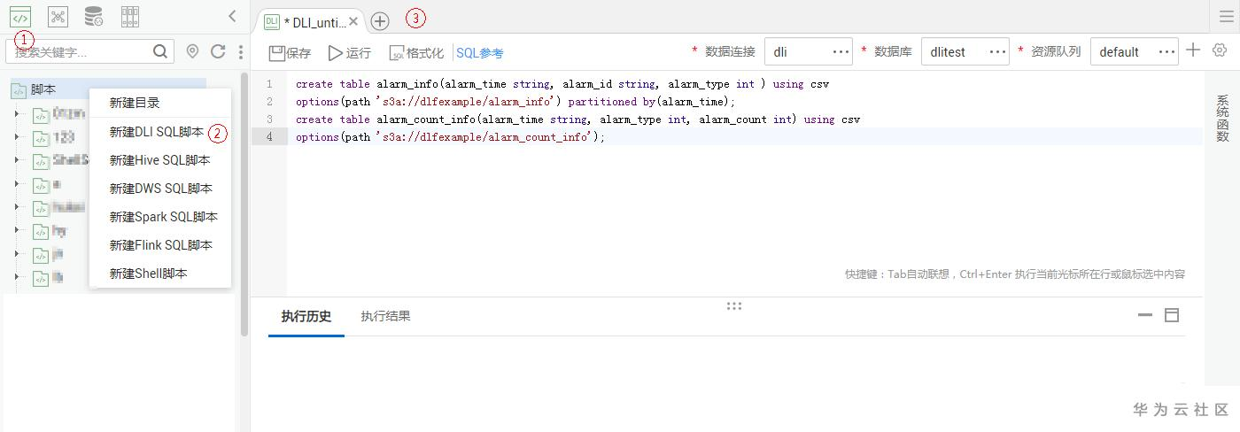This screenshot has height=432, width=1240.
Task: Choose 新建Flink SQL脚本 from the context menu
Action: [160, 245]
